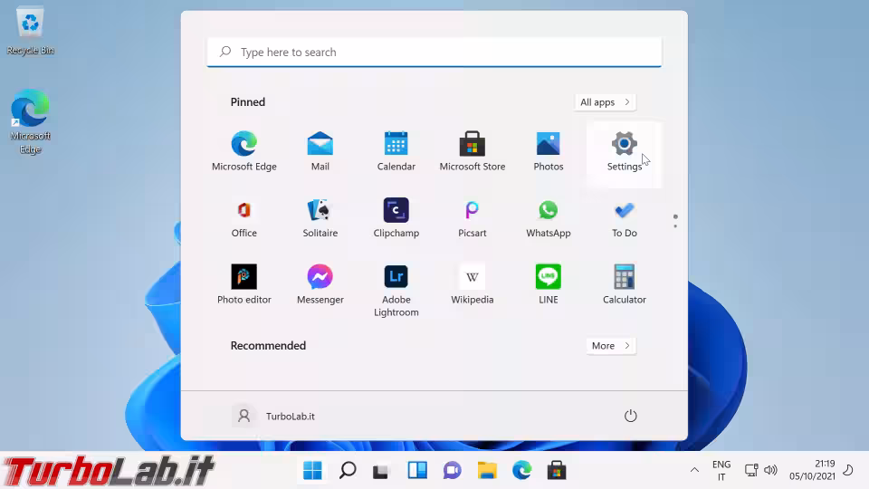Screen dimensions: 869x489
Task: Open volume control in system tray
Action: (x=770, y=470)
